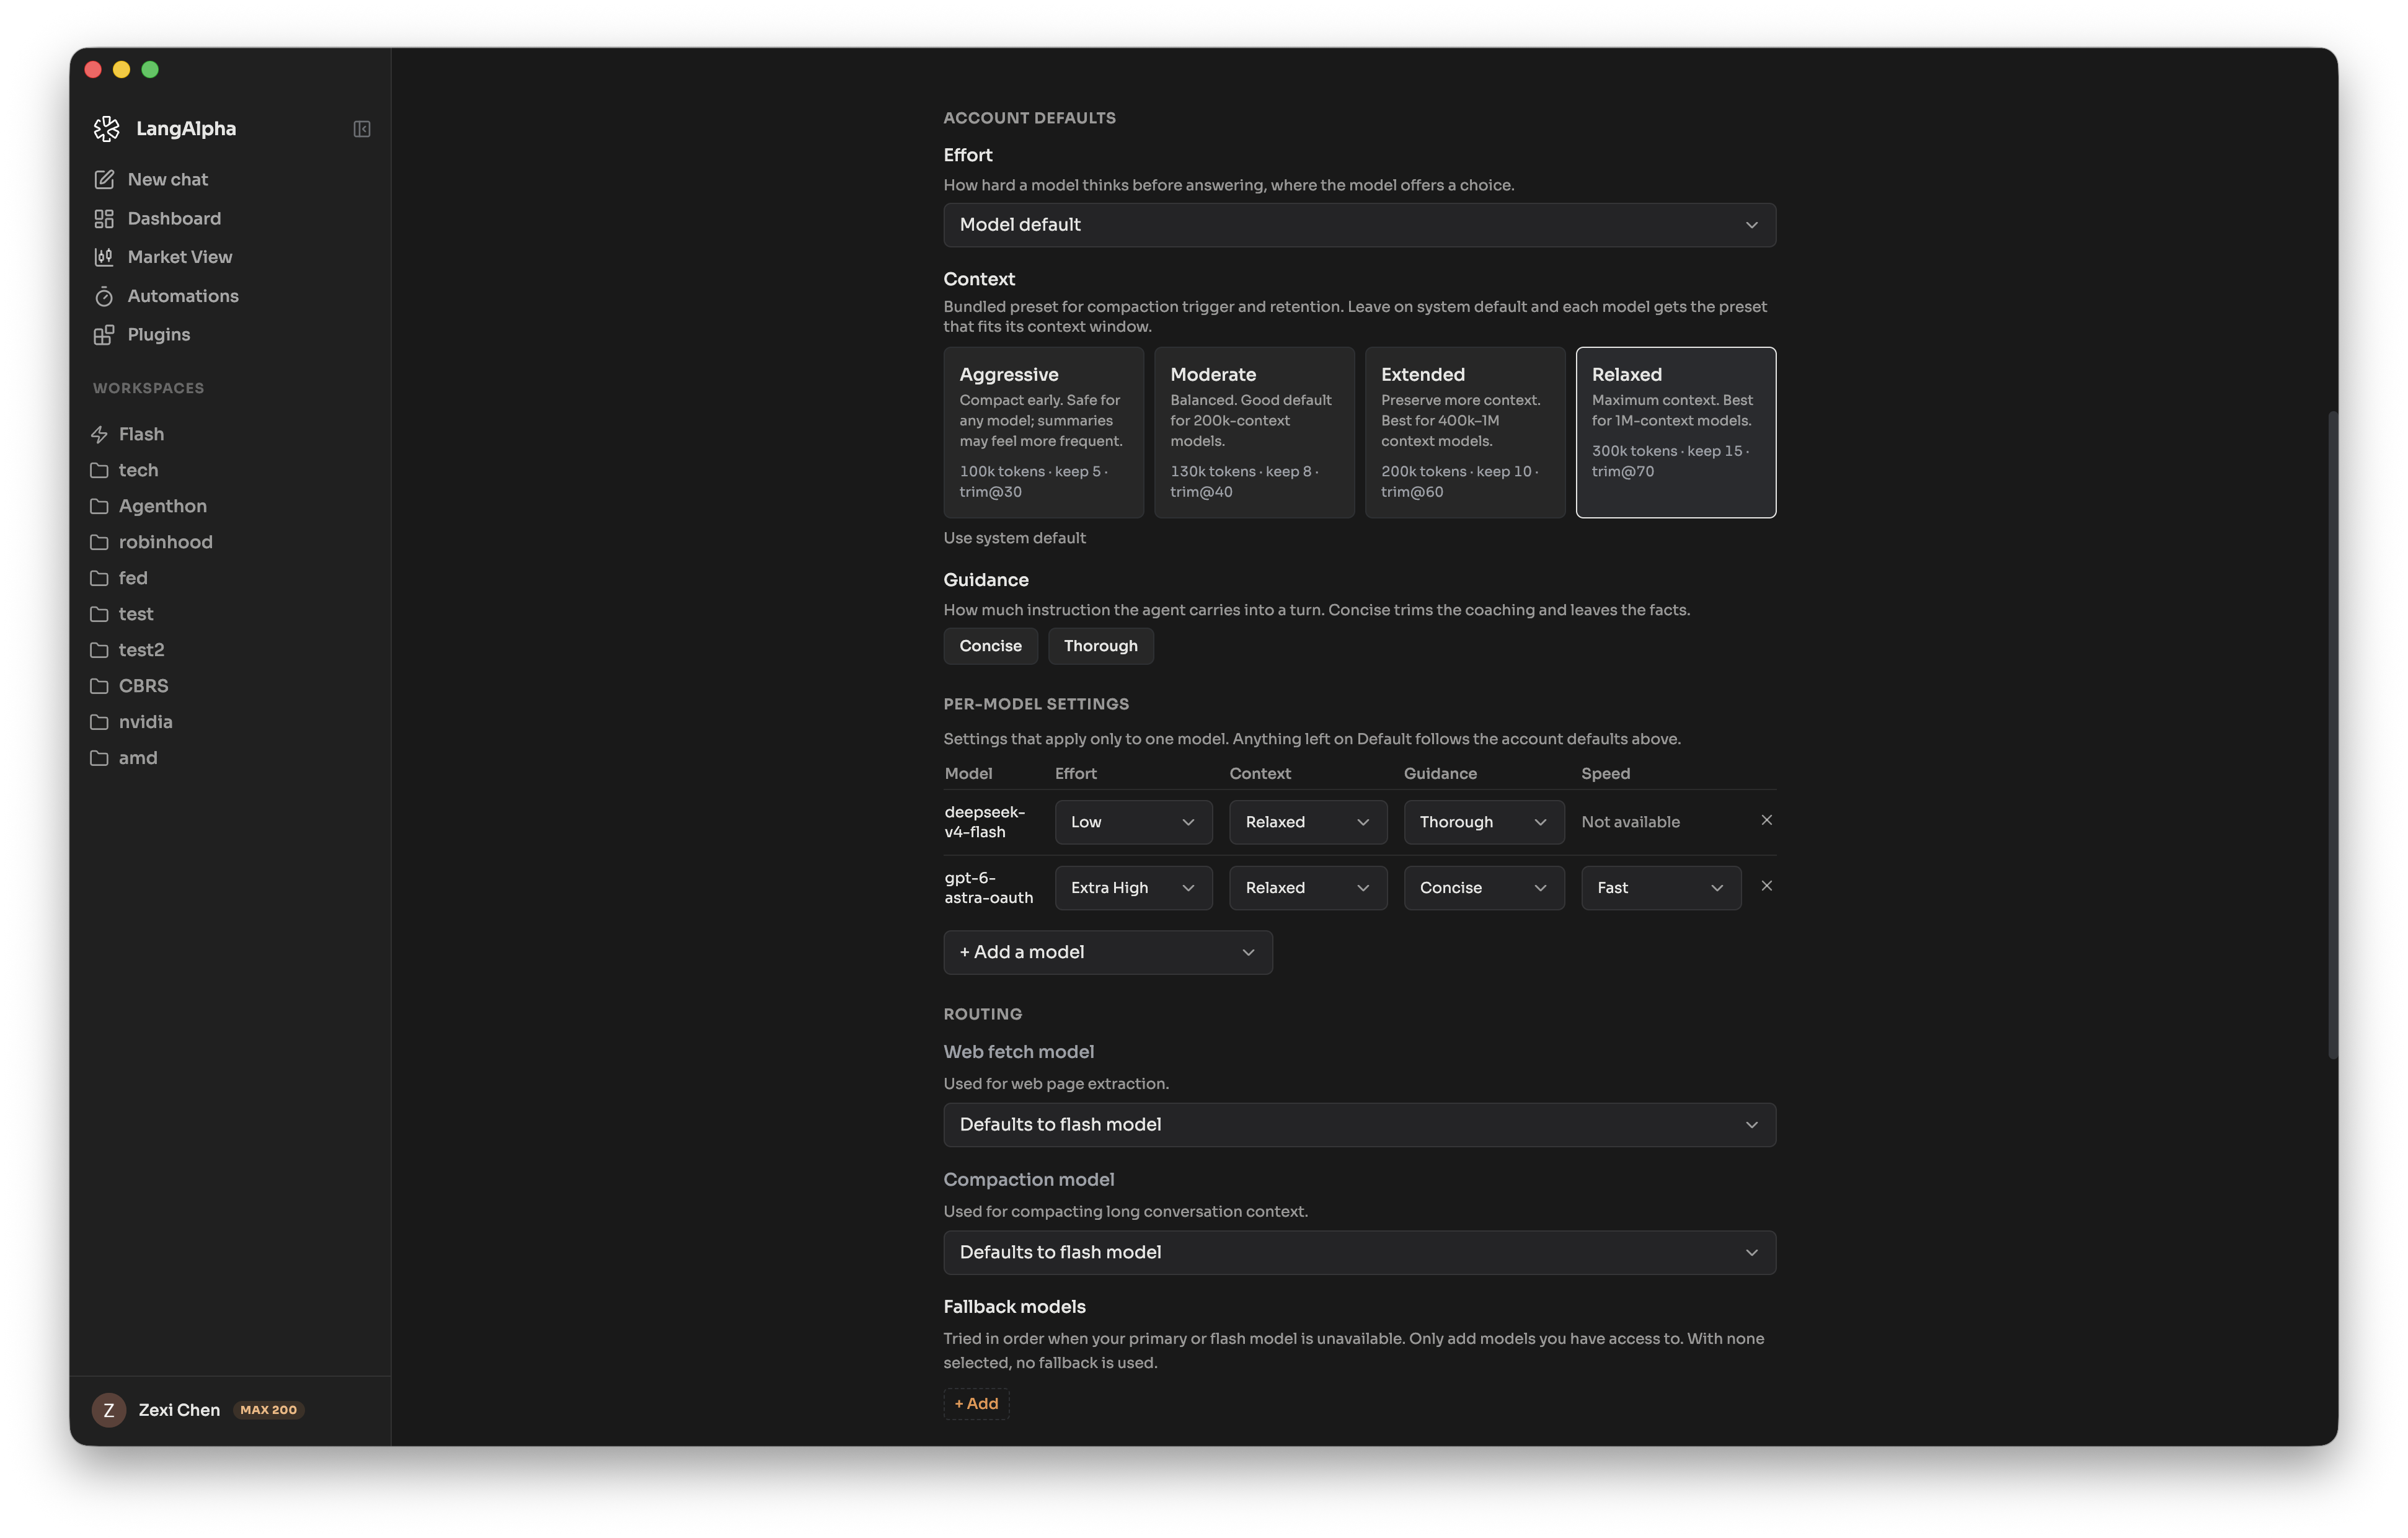Open Automations timer icon
The width and height of the screenshot is (2408, 1538).
pyautogui.click(x=104, y=296)
